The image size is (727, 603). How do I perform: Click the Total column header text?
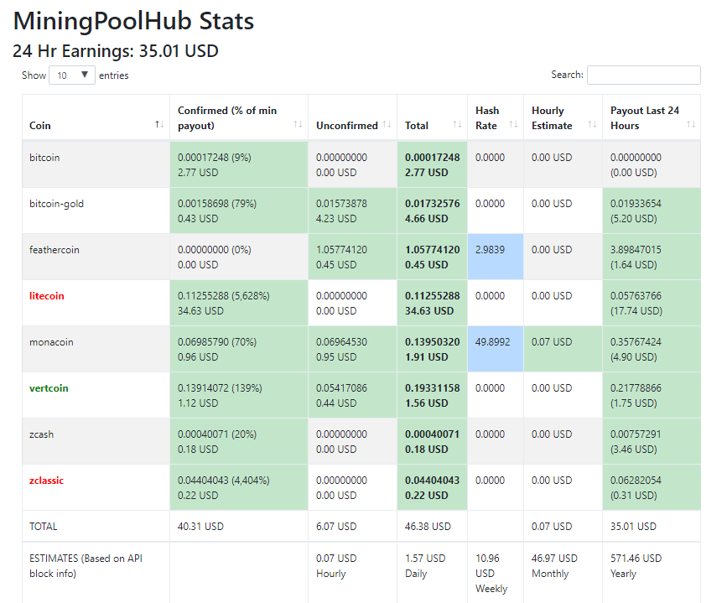(417, 126)
